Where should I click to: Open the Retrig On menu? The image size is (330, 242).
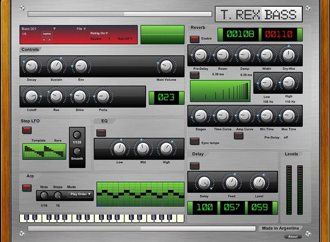tap(99, 33)
